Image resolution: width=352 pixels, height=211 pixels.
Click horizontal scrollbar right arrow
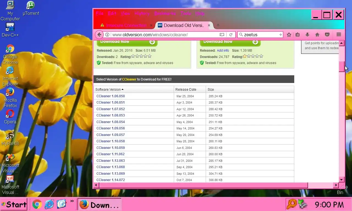pyautogui.click(x=336, y=185)
